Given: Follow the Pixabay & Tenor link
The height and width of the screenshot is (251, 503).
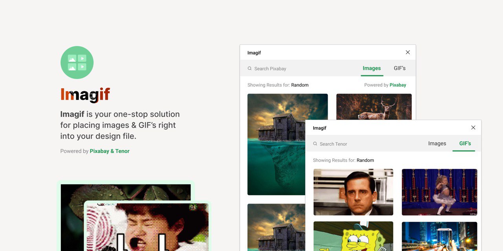Looking at the screenshot, I should (x=109, y=151).
